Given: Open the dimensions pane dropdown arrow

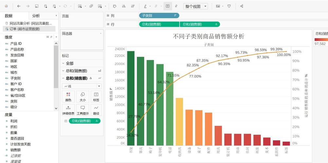Looking at the screenshot, I should [x=56, y=37].
